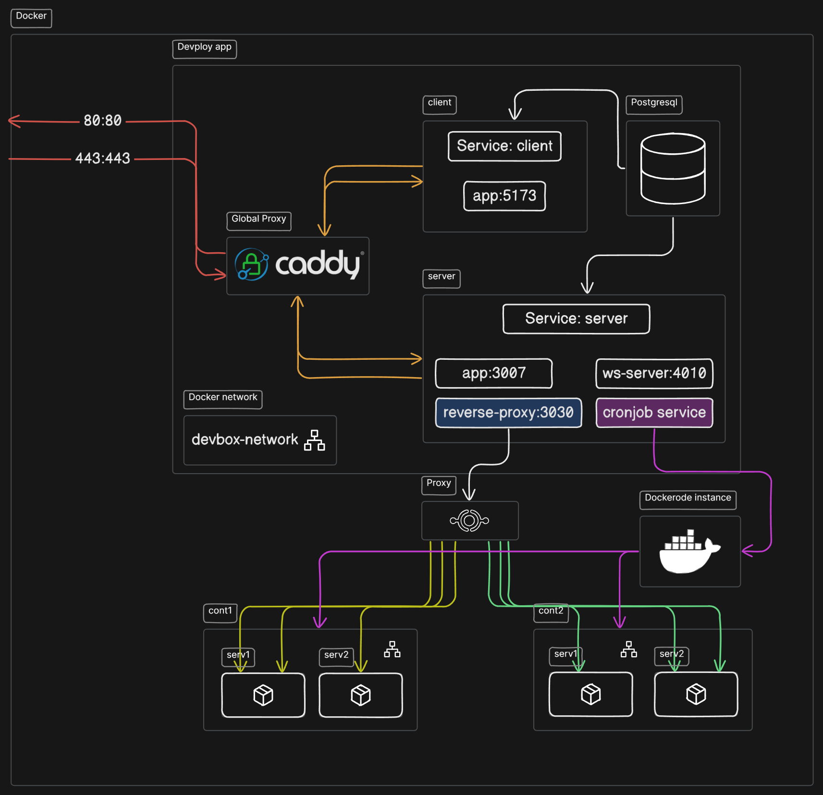Screen dimensions: 823x795
Task: Click the network icon beside devbox-network
Action: click(315, 440)
